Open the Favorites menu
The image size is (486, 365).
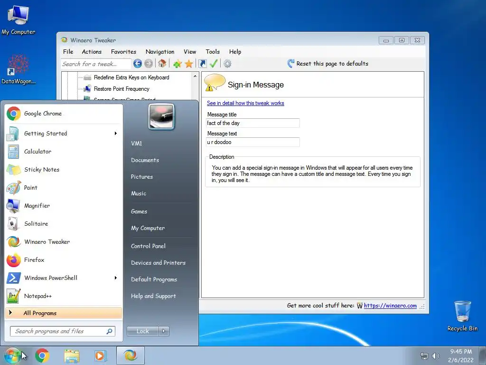(x=124, y=52)
